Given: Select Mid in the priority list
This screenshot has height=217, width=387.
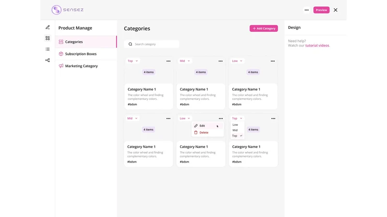Looking at the screenshot, I should (237, 130).
